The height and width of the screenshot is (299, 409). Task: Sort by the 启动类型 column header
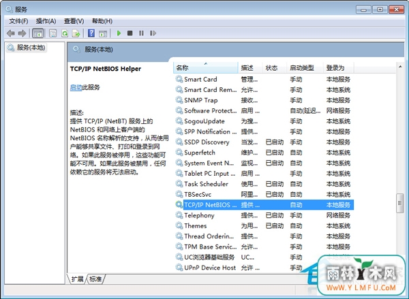click(305, 68)
